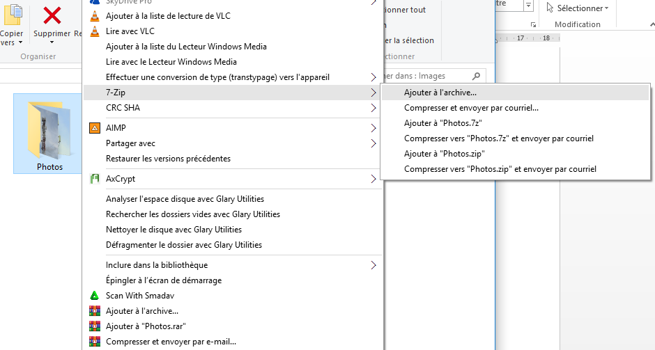
Task: Expand the AIMP submenu arrow
Action: tap(373, 128)
